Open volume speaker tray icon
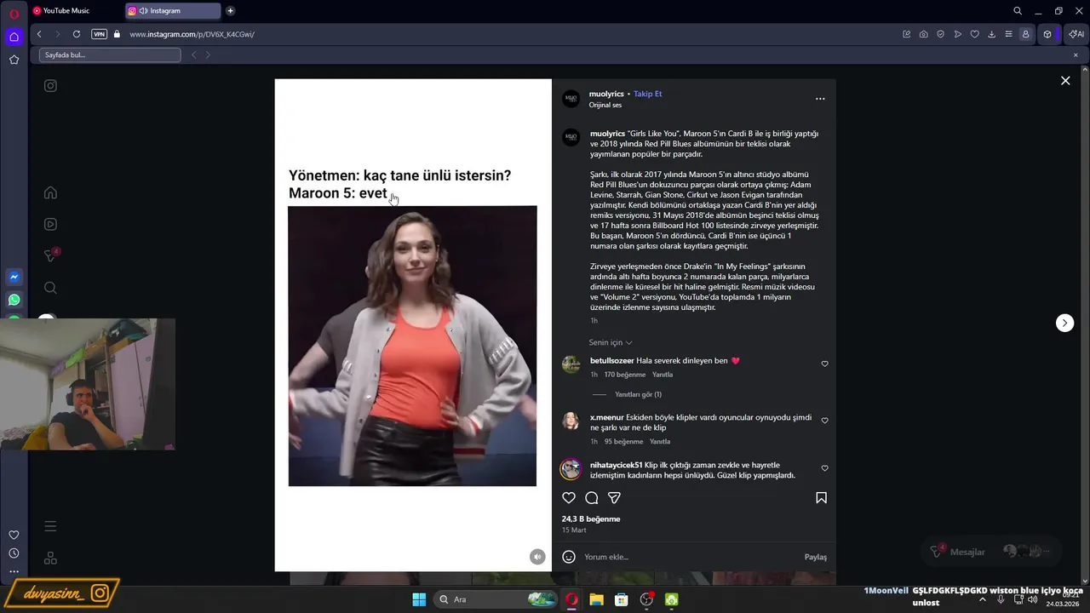 tap(1033, 599)
